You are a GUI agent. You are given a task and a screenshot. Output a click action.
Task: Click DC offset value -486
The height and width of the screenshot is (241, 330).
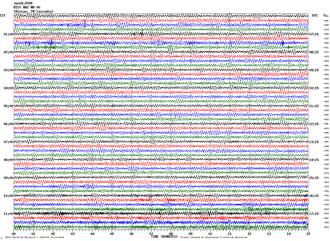(326, 43)
